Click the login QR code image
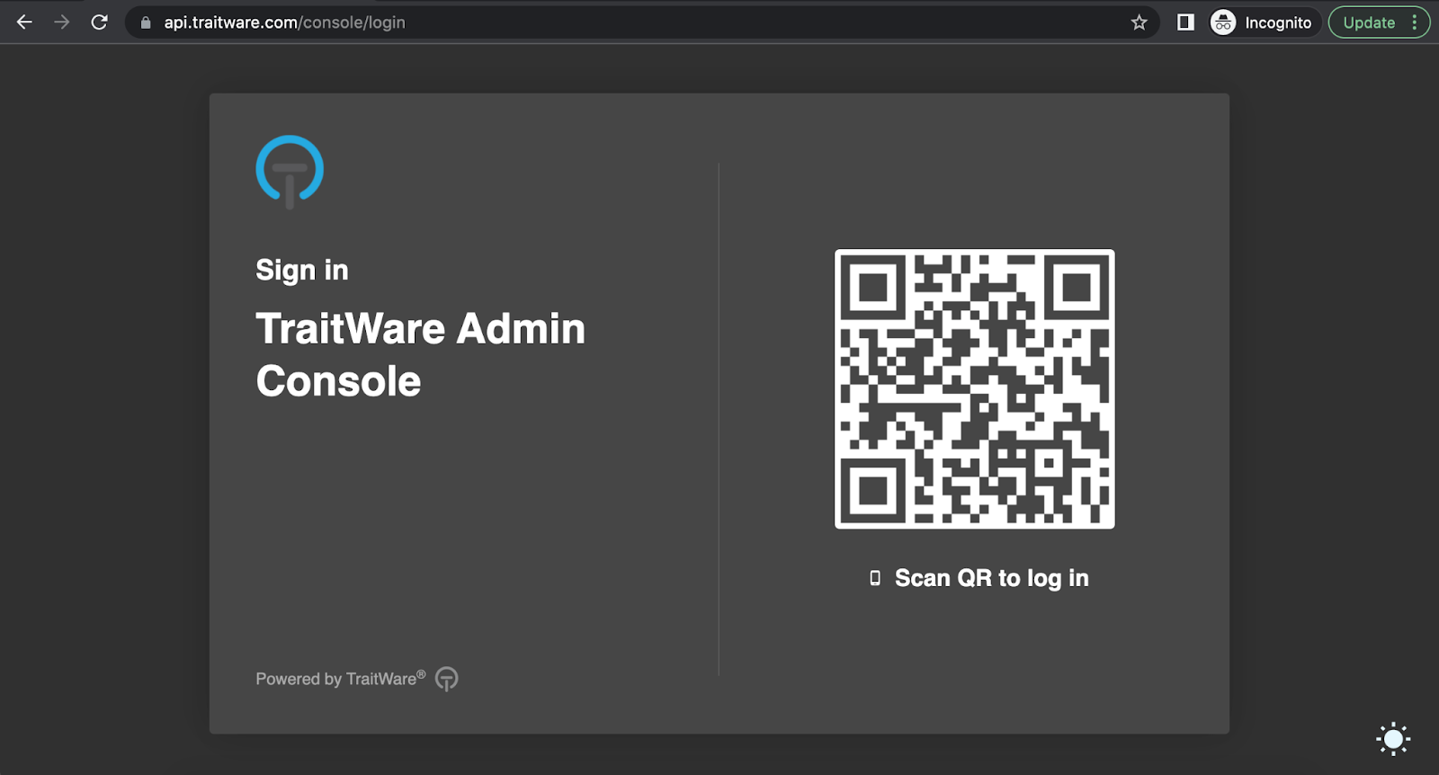Screen dimensions: 1439x775 click(x=975, y=389)
